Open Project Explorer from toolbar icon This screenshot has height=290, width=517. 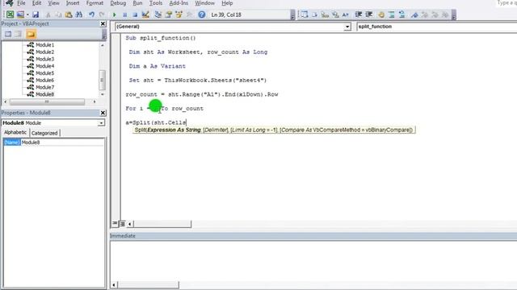tap(158, 14)
